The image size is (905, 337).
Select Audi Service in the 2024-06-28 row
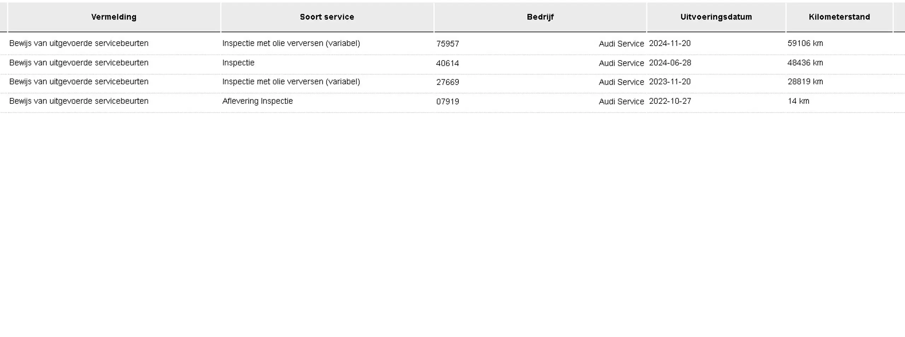click(621, 63)
